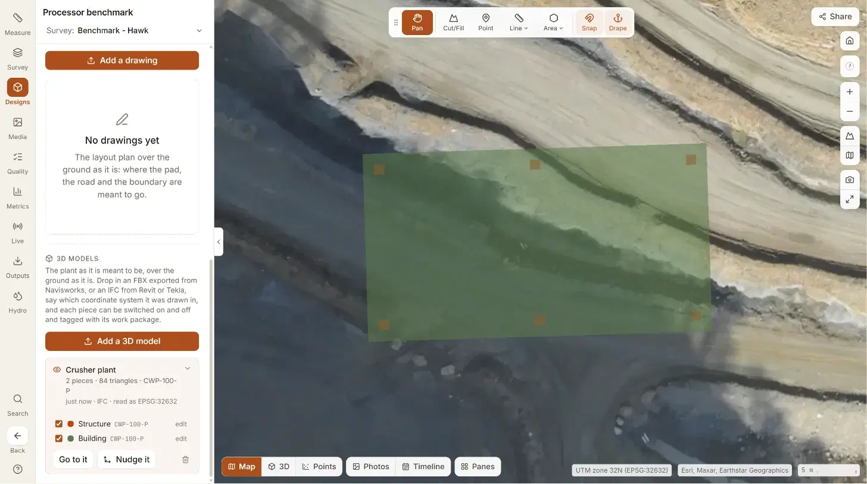Open the Timeline tab
Image resolution: width=867 pixels, height=484 pixels.
click(423, 467)
